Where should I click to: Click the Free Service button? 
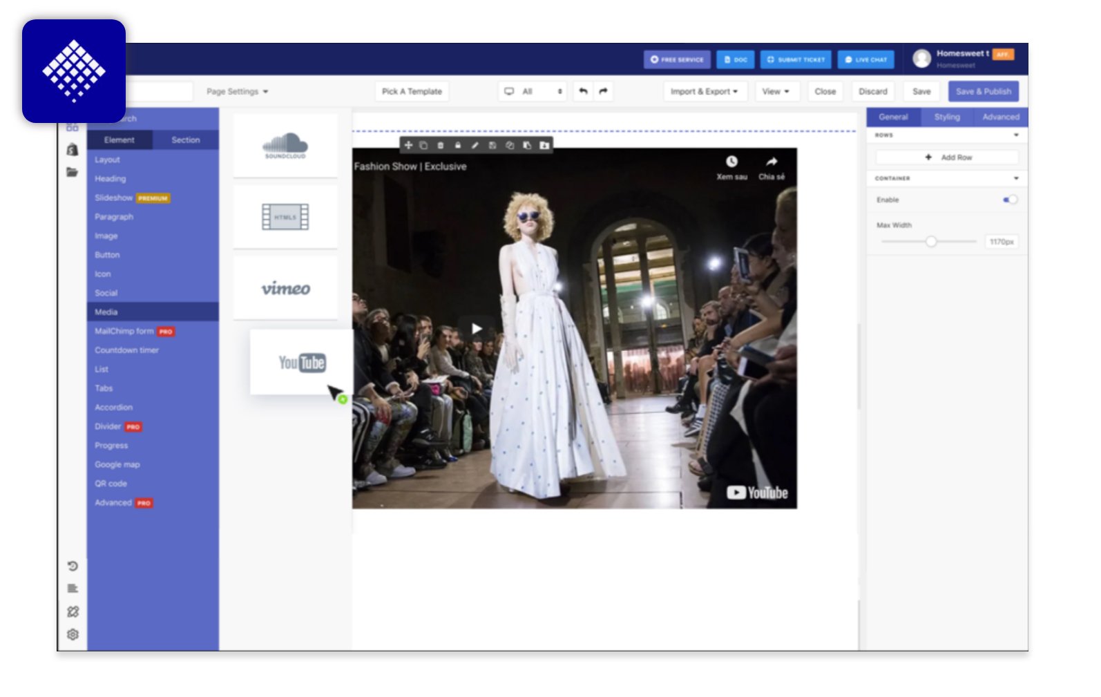pyautogui.click(x=677, y=59)
